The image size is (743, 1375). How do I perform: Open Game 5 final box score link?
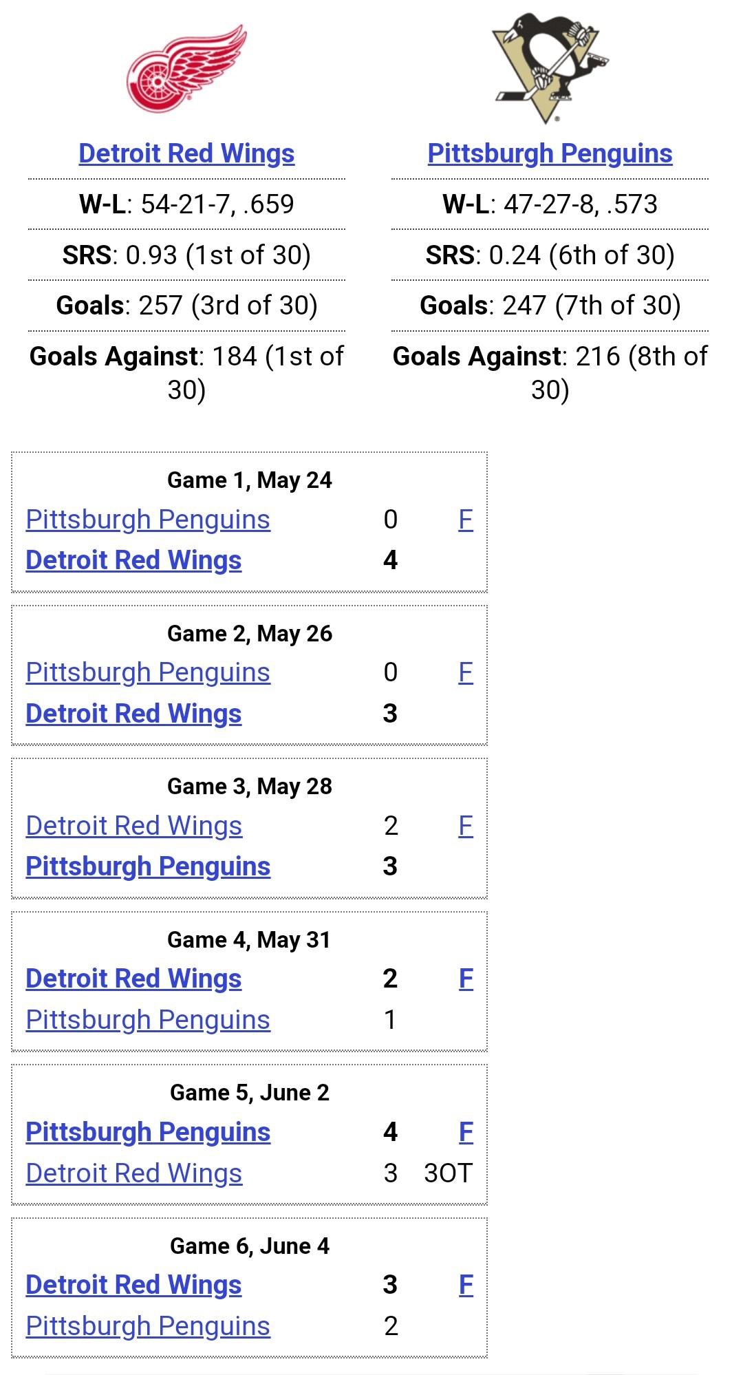point(466,1132)
